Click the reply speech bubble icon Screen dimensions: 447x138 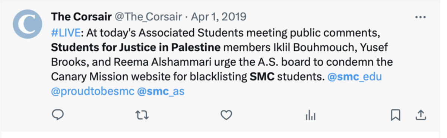point(57,116)
